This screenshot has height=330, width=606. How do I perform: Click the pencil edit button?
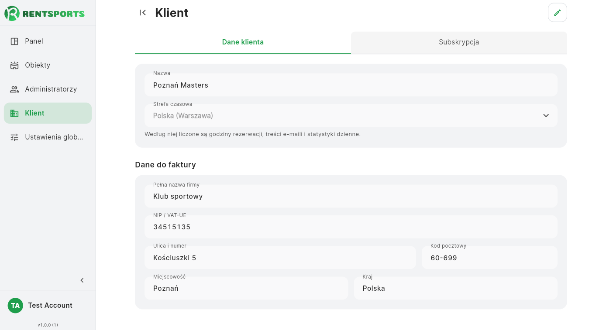pyautogui.click(x=558, y=13)
